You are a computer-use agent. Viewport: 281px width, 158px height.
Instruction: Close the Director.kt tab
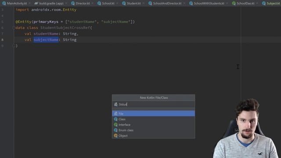[92, 3]
